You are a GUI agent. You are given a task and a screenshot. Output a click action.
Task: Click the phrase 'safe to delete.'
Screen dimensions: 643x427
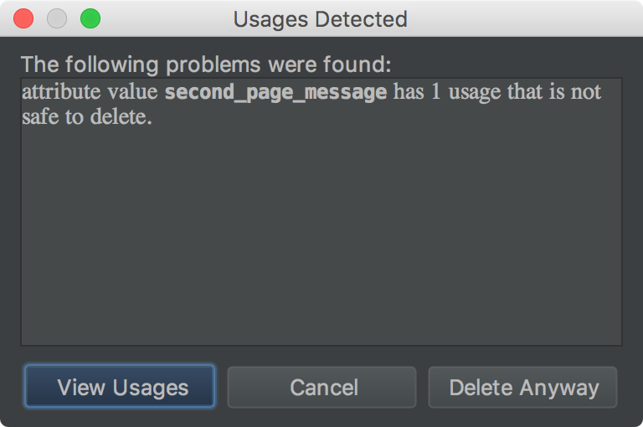tap(86, 117)
